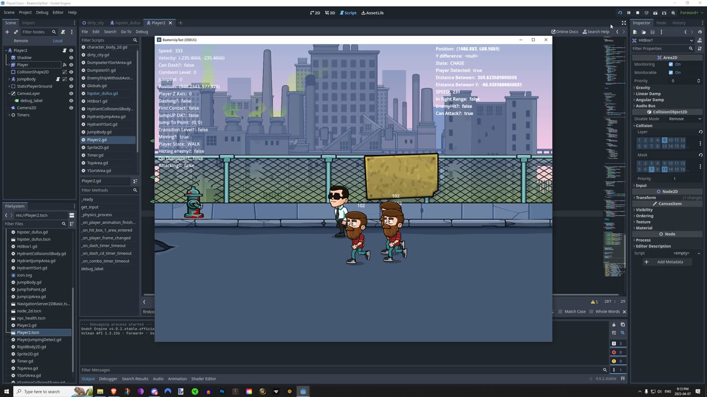Collapse the CanvasLayer node
Image resolution: width=707 pixels, height=397 pixels.
pyautogui.click(x=9, y=93)
